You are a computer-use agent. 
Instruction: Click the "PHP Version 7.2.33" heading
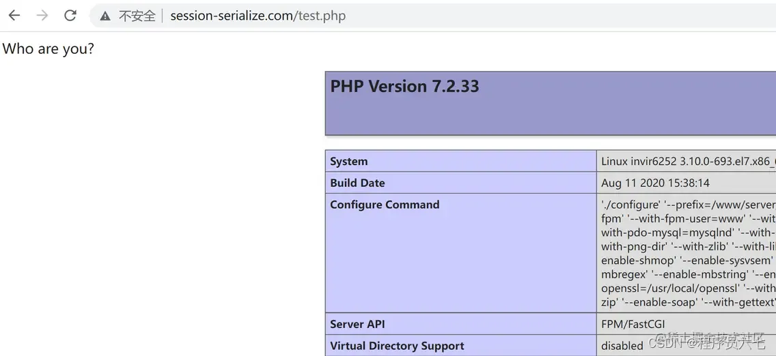tap(404, 87)
